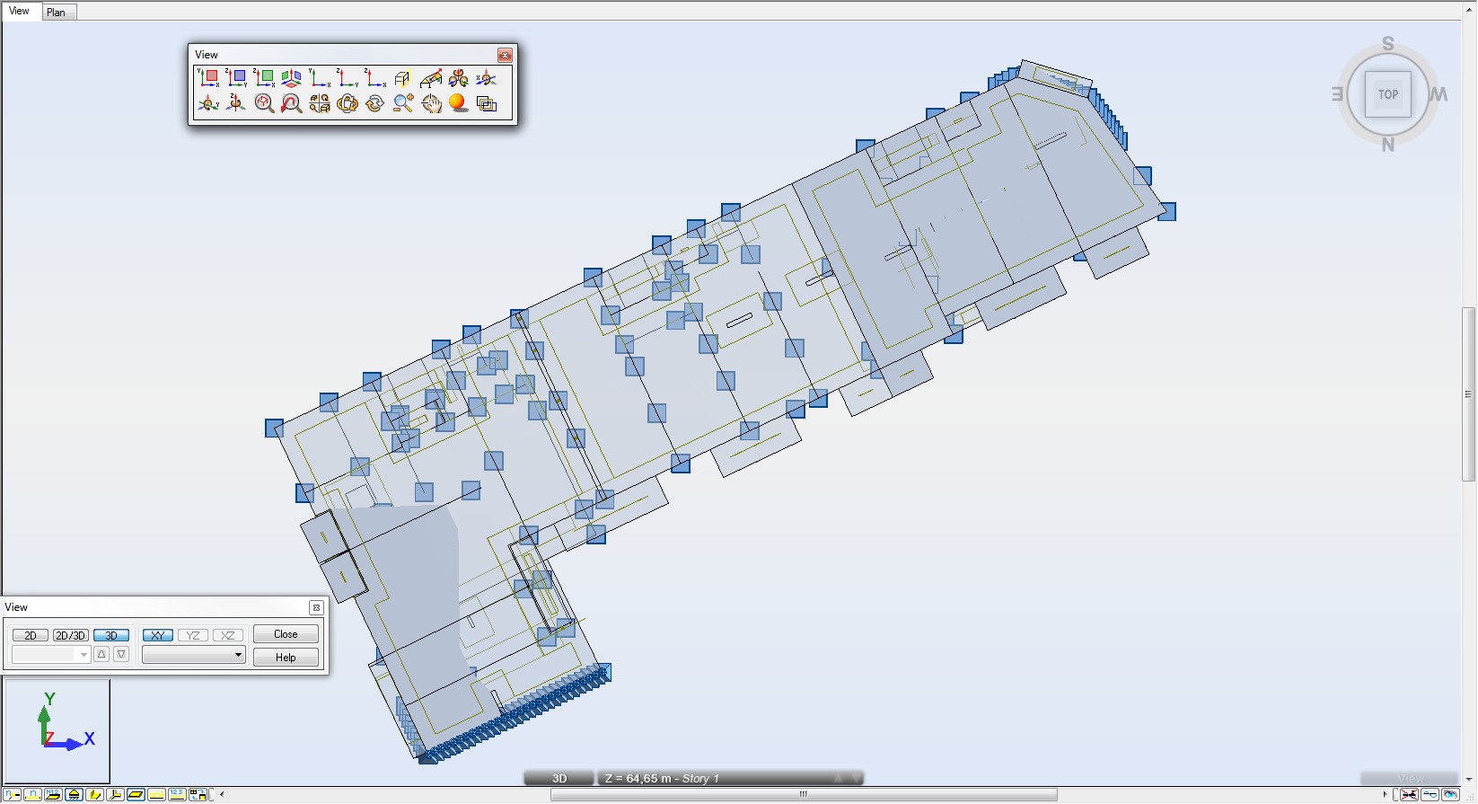Click the N compass direction

click(x=1388, y=145)
